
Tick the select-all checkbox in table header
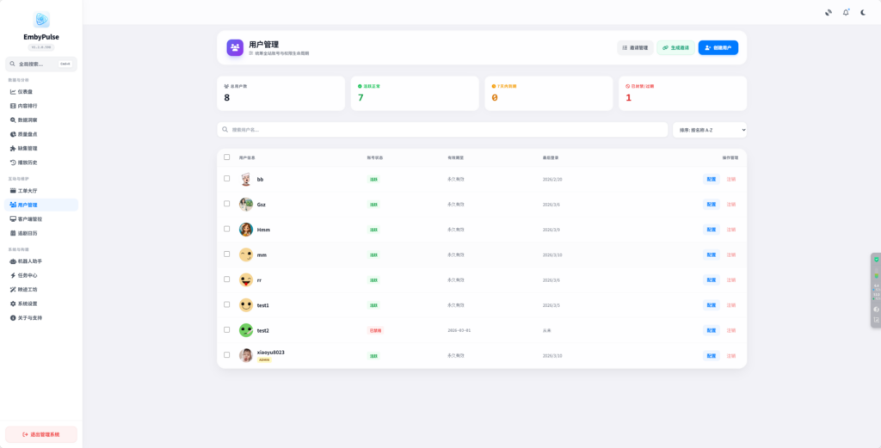pyautogui.click(x=226, y=157)
